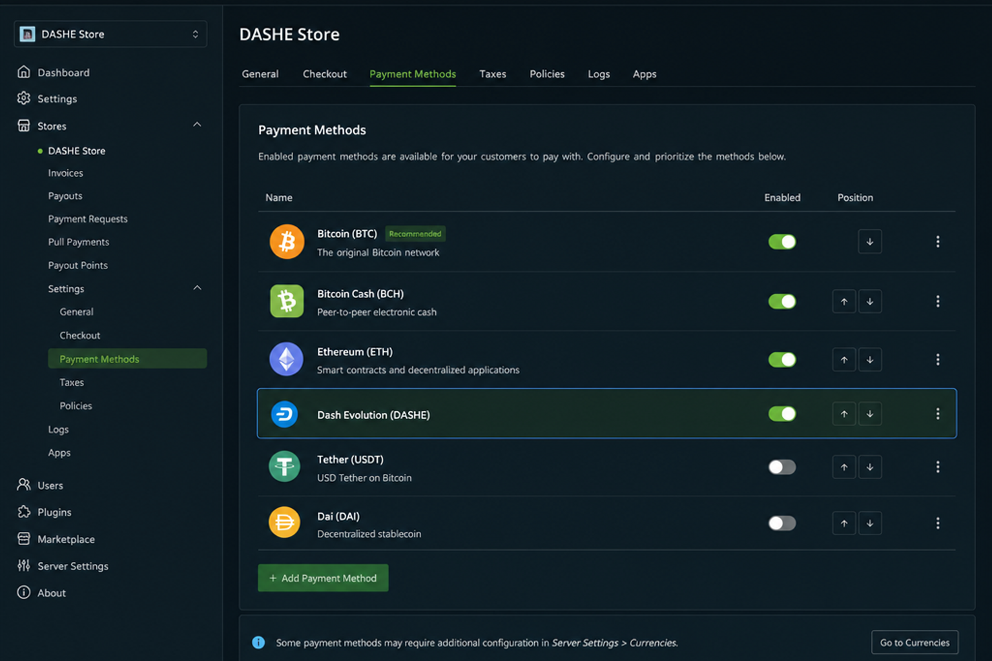Screen dimensions: 992x661
Task: Open Pull Payments in sidebar
Action: coord(79,242)
